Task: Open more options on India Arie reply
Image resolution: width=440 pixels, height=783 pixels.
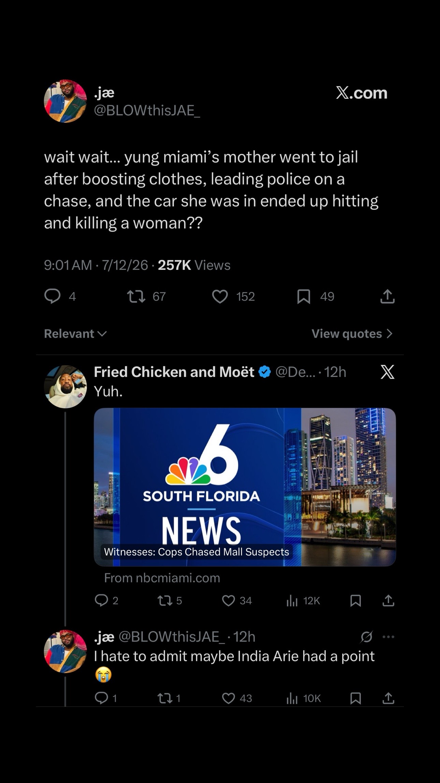Action: point(388,637)
